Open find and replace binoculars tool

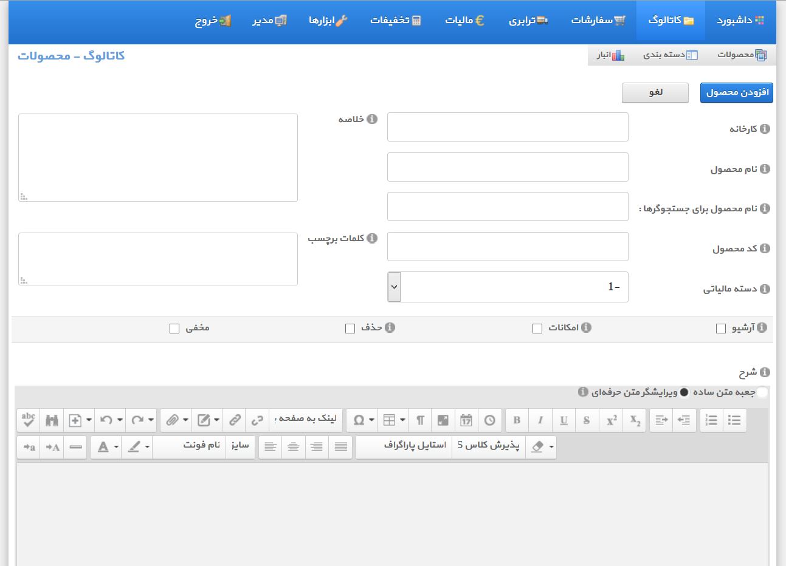tap(52, 420)
